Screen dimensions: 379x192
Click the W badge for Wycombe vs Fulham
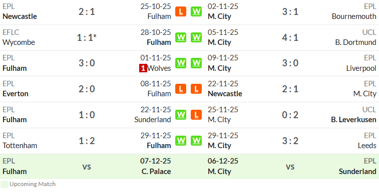181,37
